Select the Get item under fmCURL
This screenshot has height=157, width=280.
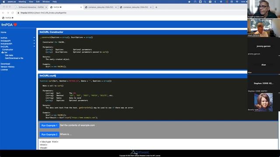[6, 52]
